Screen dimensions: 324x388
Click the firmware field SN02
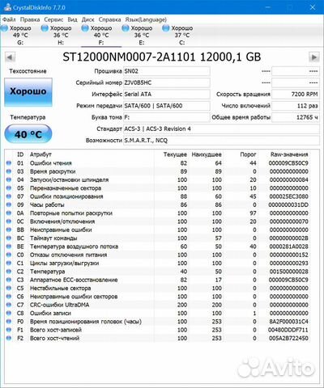coord(167,71)
